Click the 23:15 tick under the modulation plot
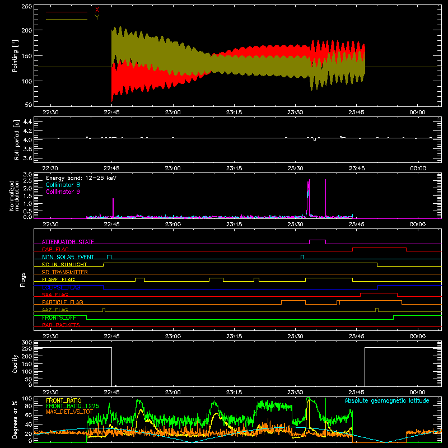Image resolution: width=448 pixels, height=448 pixels. point(234,225)
